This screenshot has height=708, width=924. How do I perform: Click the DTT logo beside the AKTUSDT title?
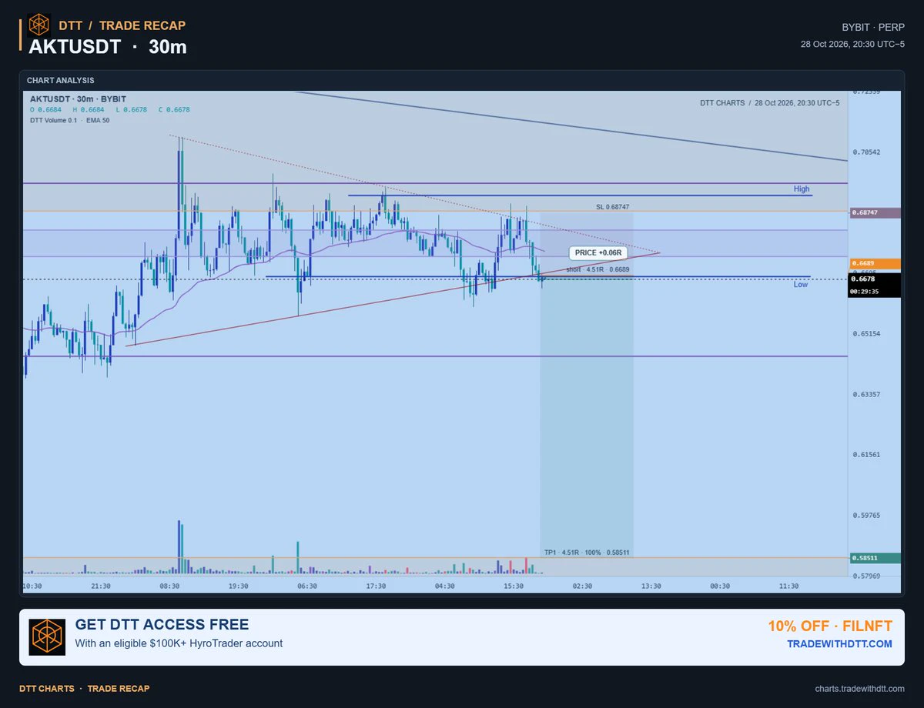click(x=38, y=25)
